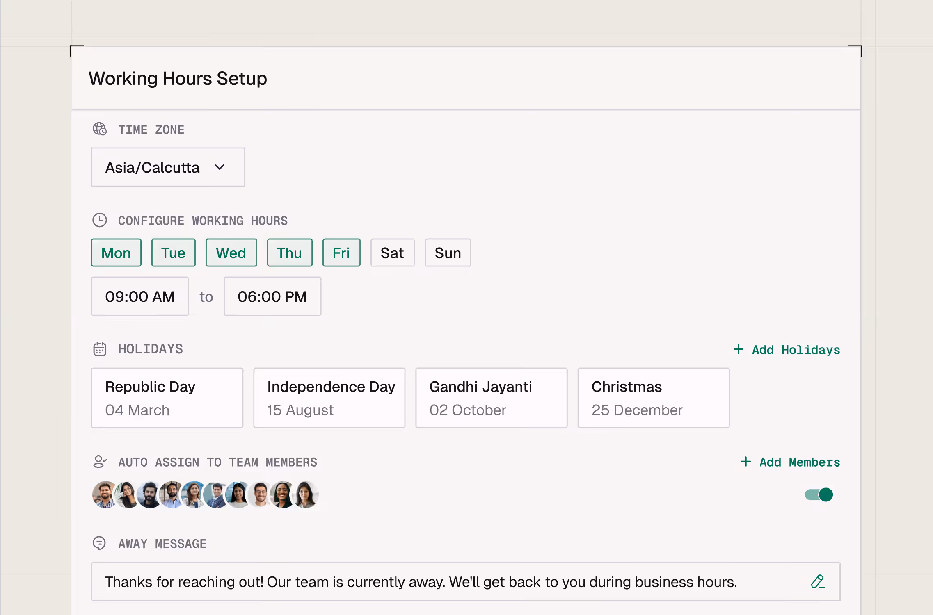
Task: Select the Republic Day holiday card
Action: point(167,398)
